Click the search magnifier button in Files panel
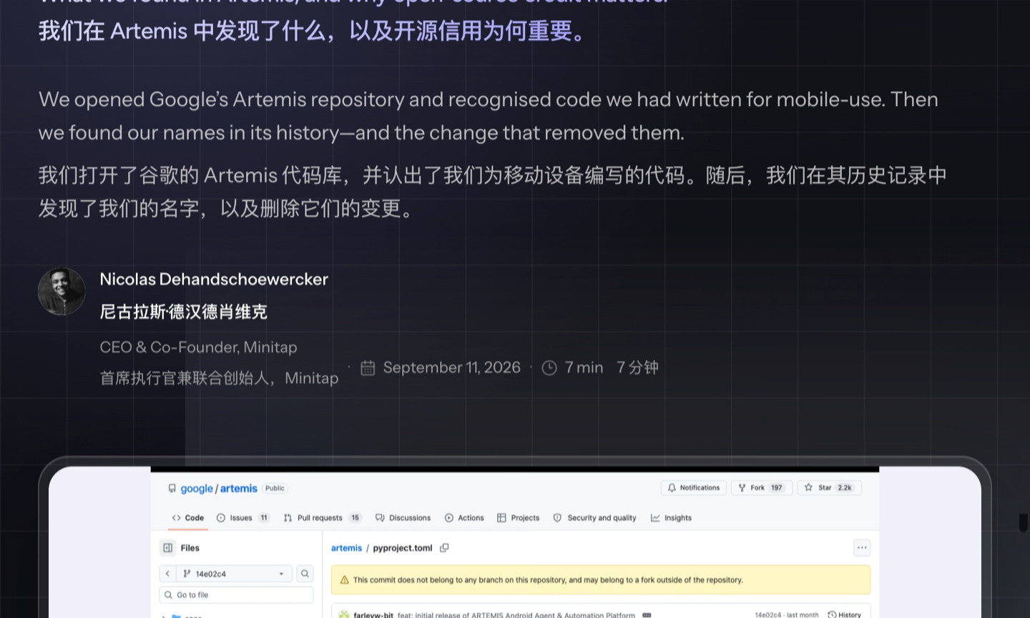Viewport: 1030px width, 618px height. [x=305, y=574]
